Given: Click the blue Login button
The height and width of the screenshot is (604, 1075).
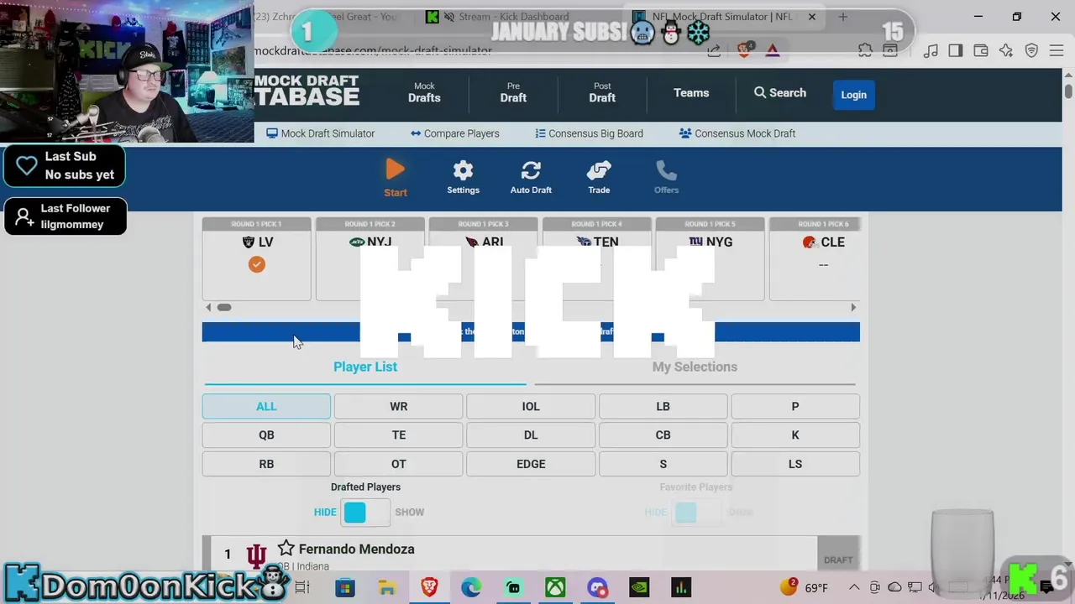Looking at the screenshot, I should [x=853, y=94].
